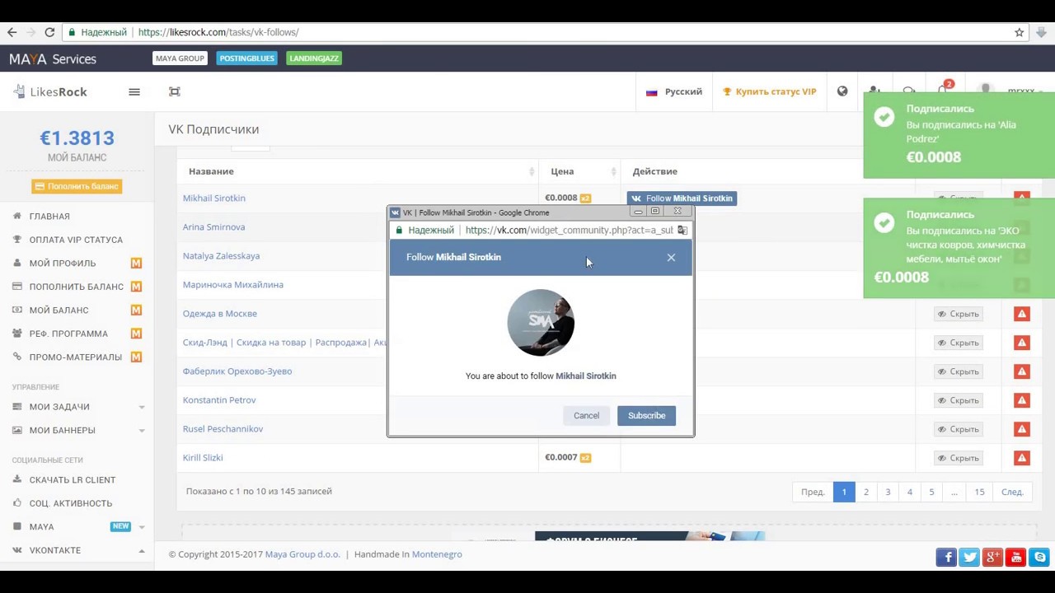Expand the МОИ БАННЕРЫ sidebar section
Viewport: 1055px width, 593px height.
point(77,430)
